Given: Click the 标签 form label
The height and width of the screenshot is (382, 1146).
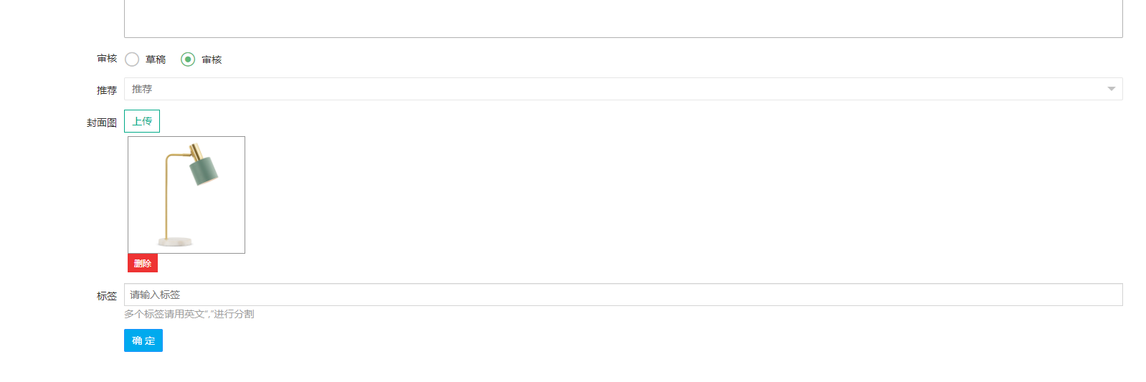Looking at the screenshot, I should click(x=107, y=296).
